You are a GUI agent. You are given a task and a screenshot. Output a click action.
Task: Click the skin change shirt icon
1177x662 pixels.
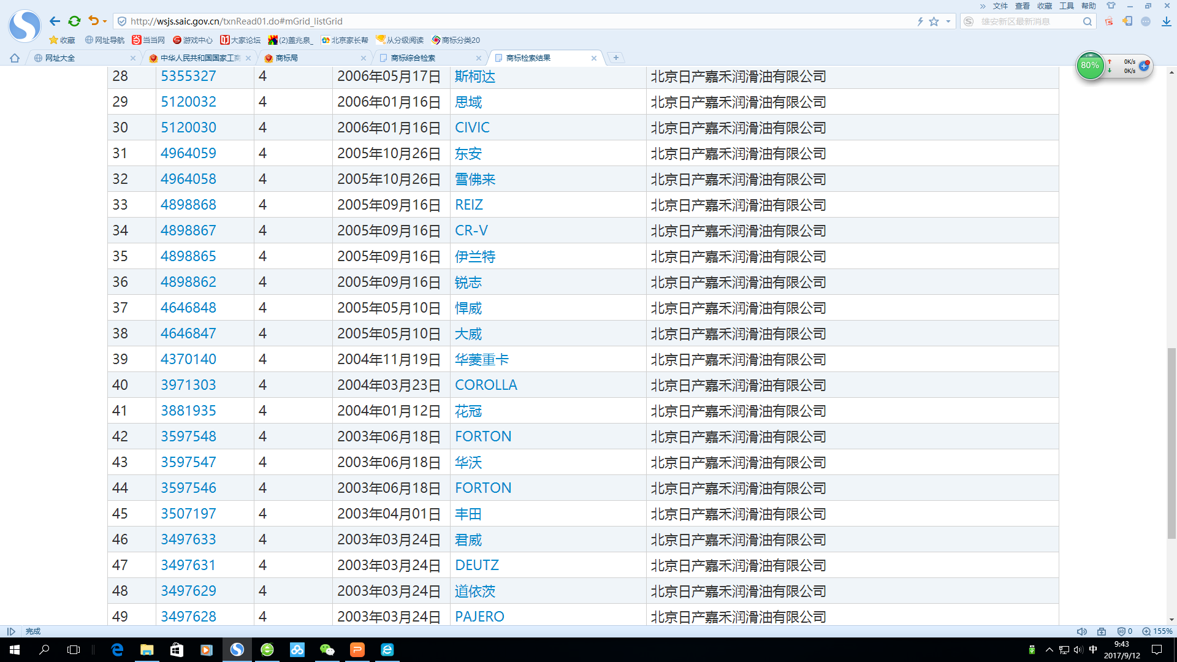1111,6
